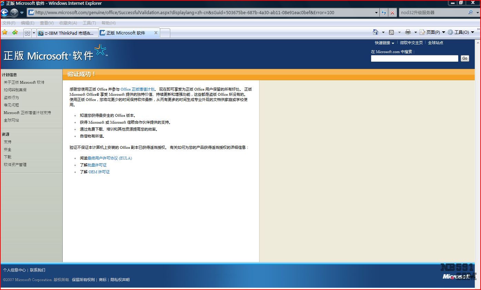Screen dimensions: 481x290
Task: Click the Refresh page icon
Action: 384,13
